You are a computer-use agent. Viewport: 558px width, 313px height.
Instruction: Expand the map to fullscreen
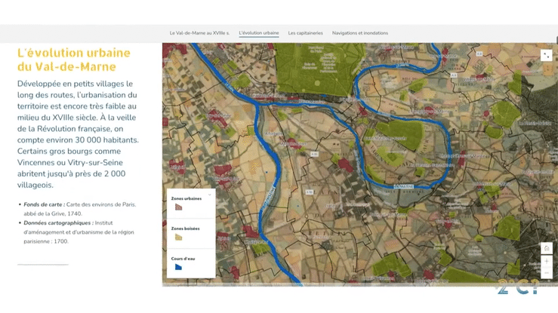point(546,55)
